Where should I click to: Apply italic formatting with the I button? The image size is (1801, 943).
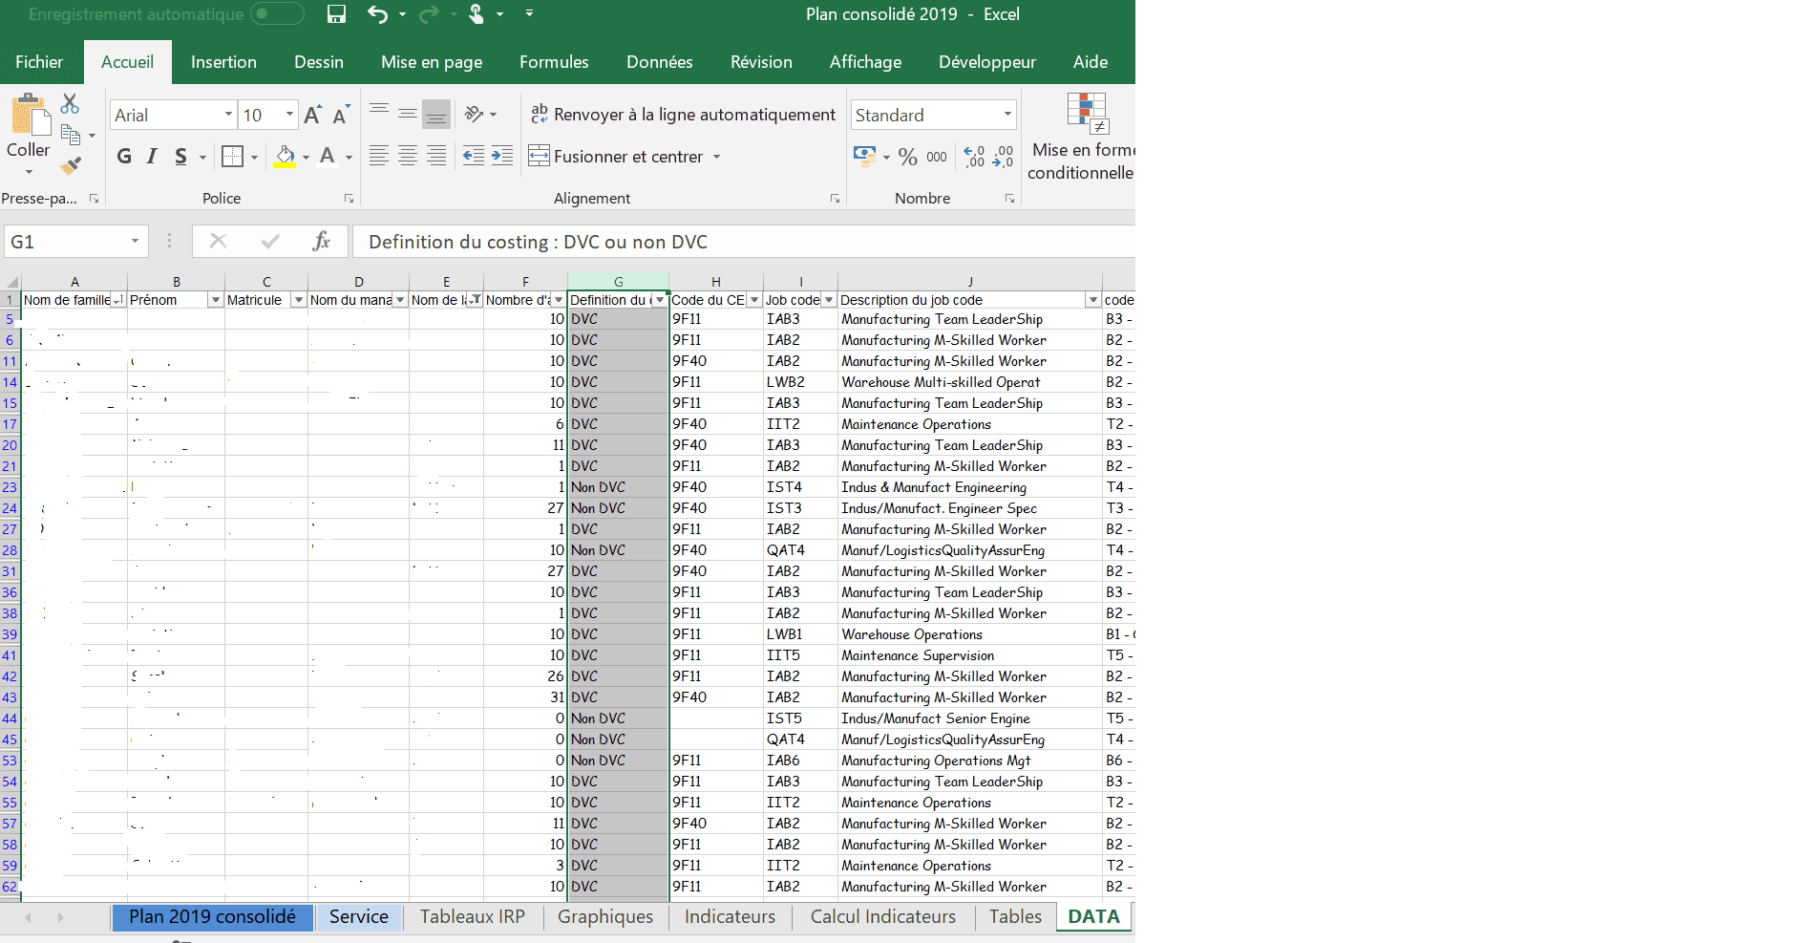(x=152, y=157)
